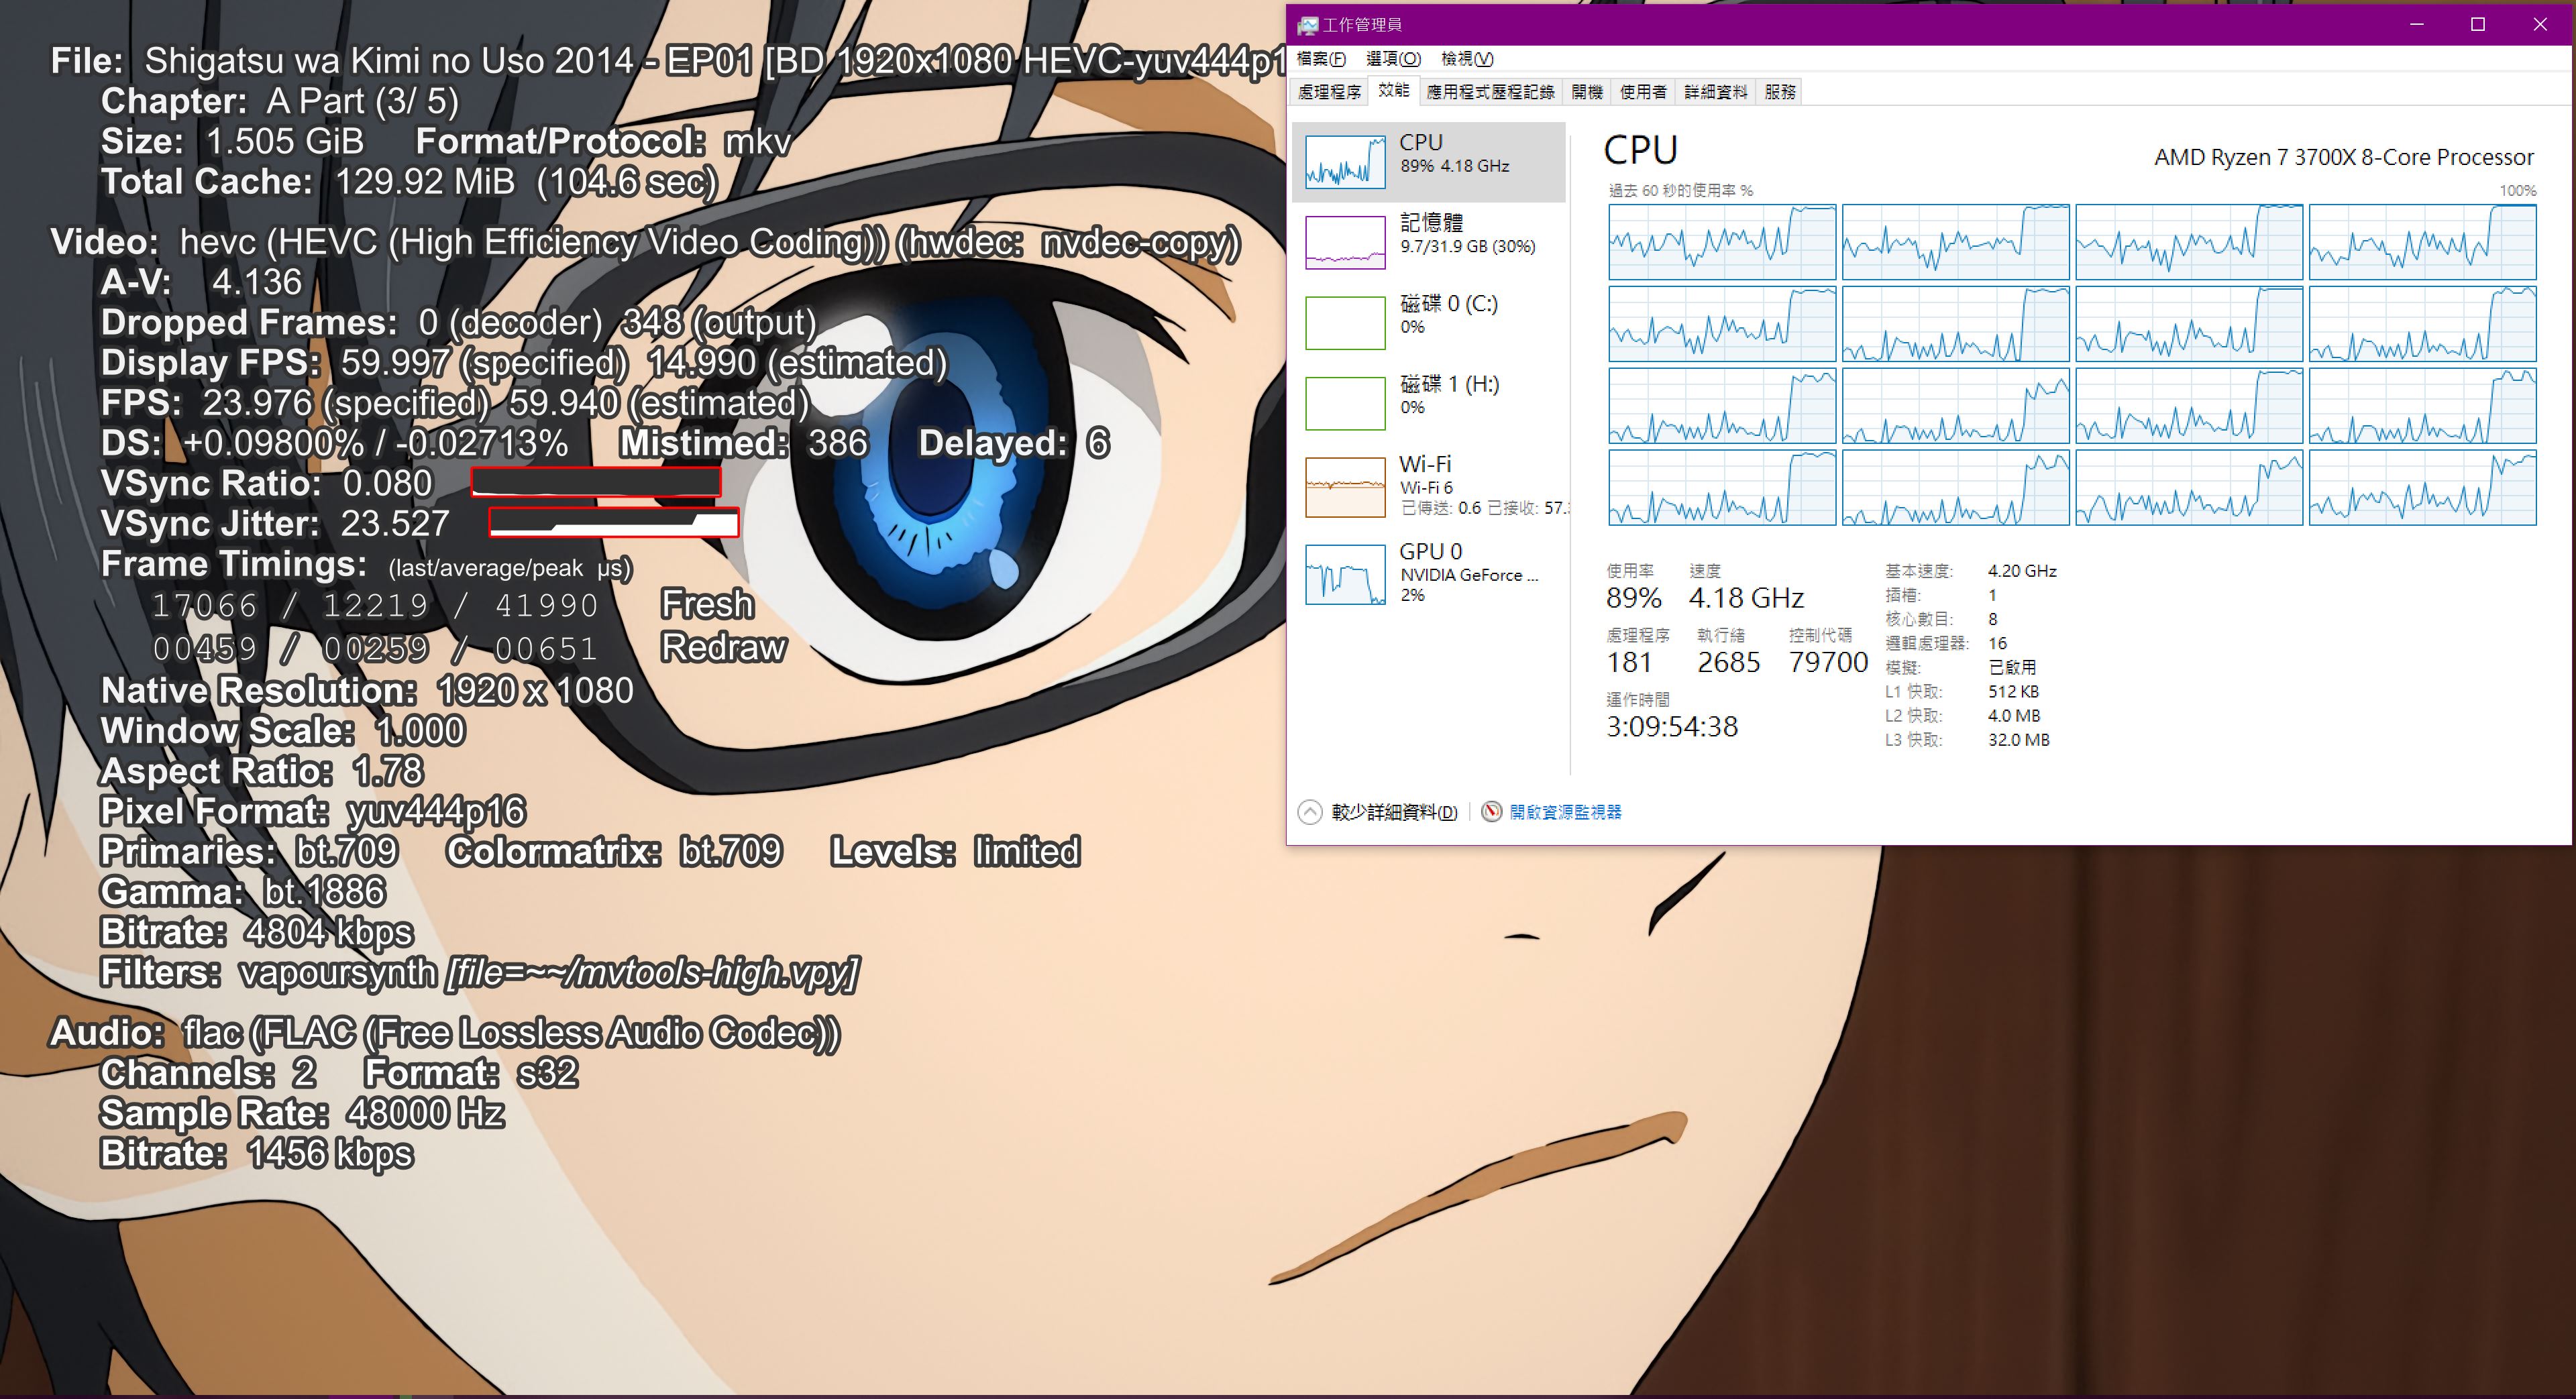Click the AMD Ryzen 7 3700X processor name
The width and height of the screenshot is (2576, 1399).
[2343, 157]
